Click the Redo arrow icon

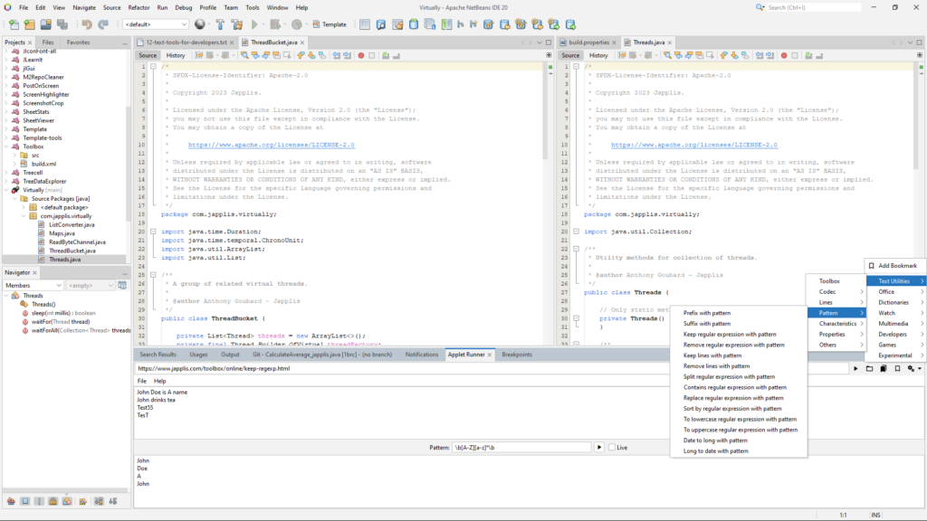[x=103, y=24]
